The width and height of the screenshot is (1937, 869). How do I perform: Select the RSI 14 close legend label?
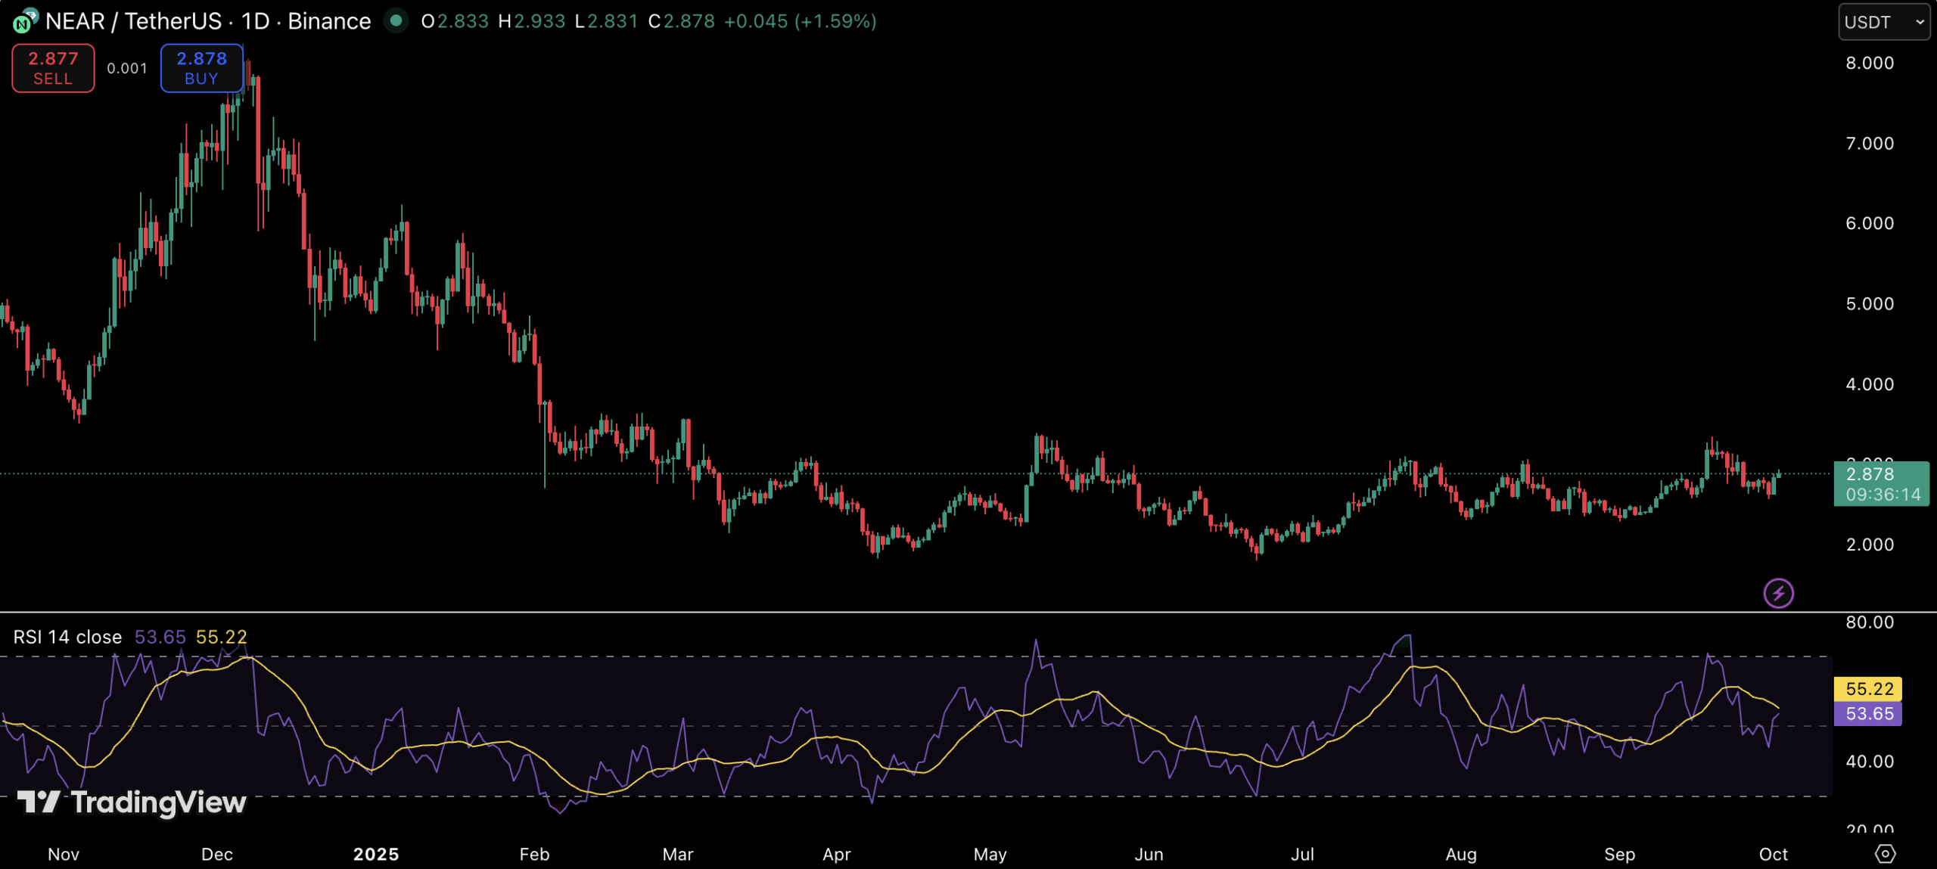click(67, 637)
